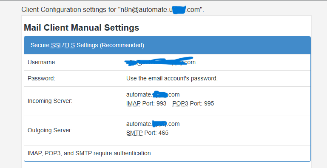Click the SMTP Port: 465 text
This screenshot has width=327, height=168.
tap(147, 133)
